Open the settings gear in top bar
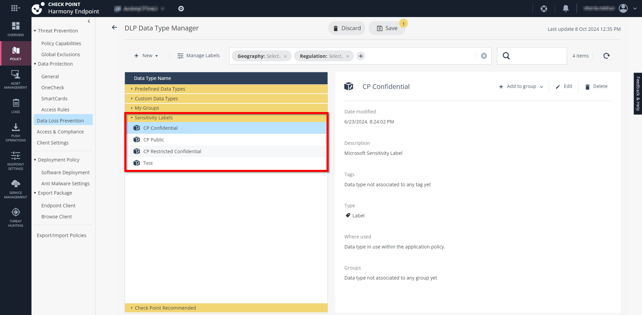Image resolution: width=642 pixels, height=315 pixels. [181, 9]
